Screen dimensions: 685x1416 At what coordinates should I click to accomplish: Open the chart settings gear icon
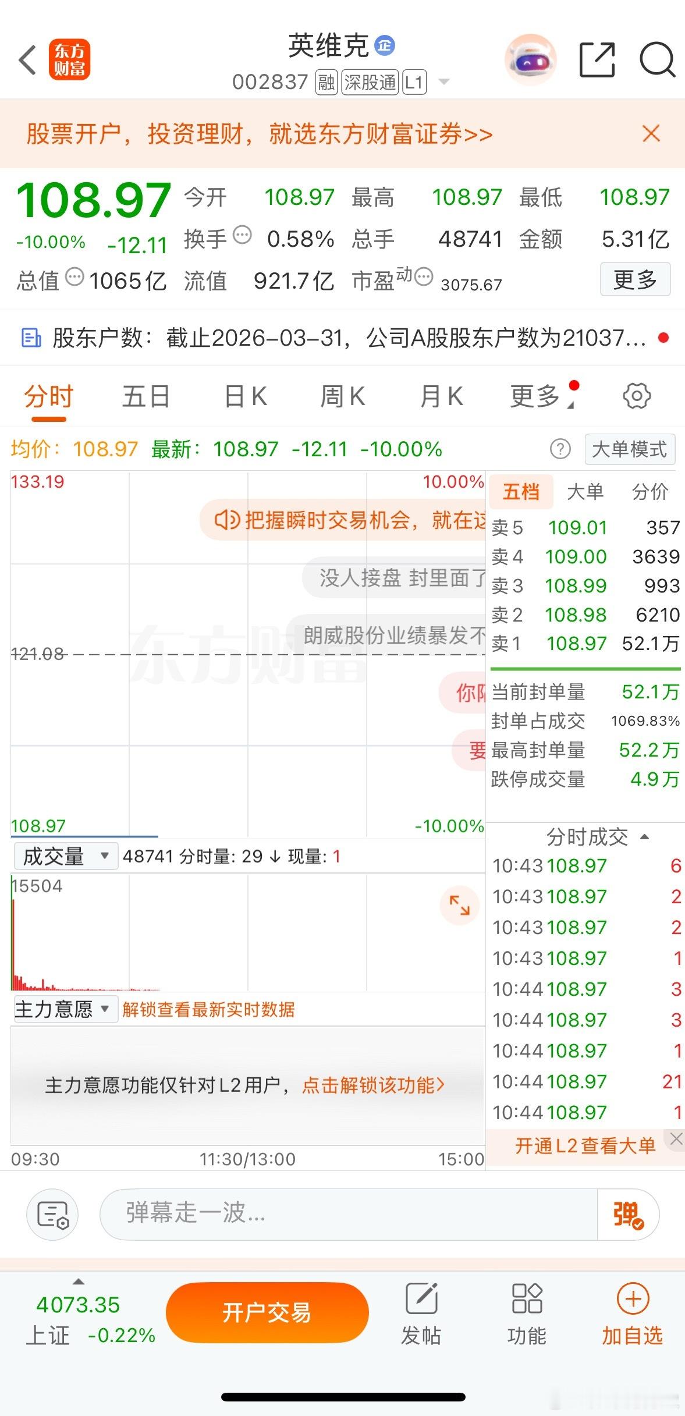tap(637, 396)
